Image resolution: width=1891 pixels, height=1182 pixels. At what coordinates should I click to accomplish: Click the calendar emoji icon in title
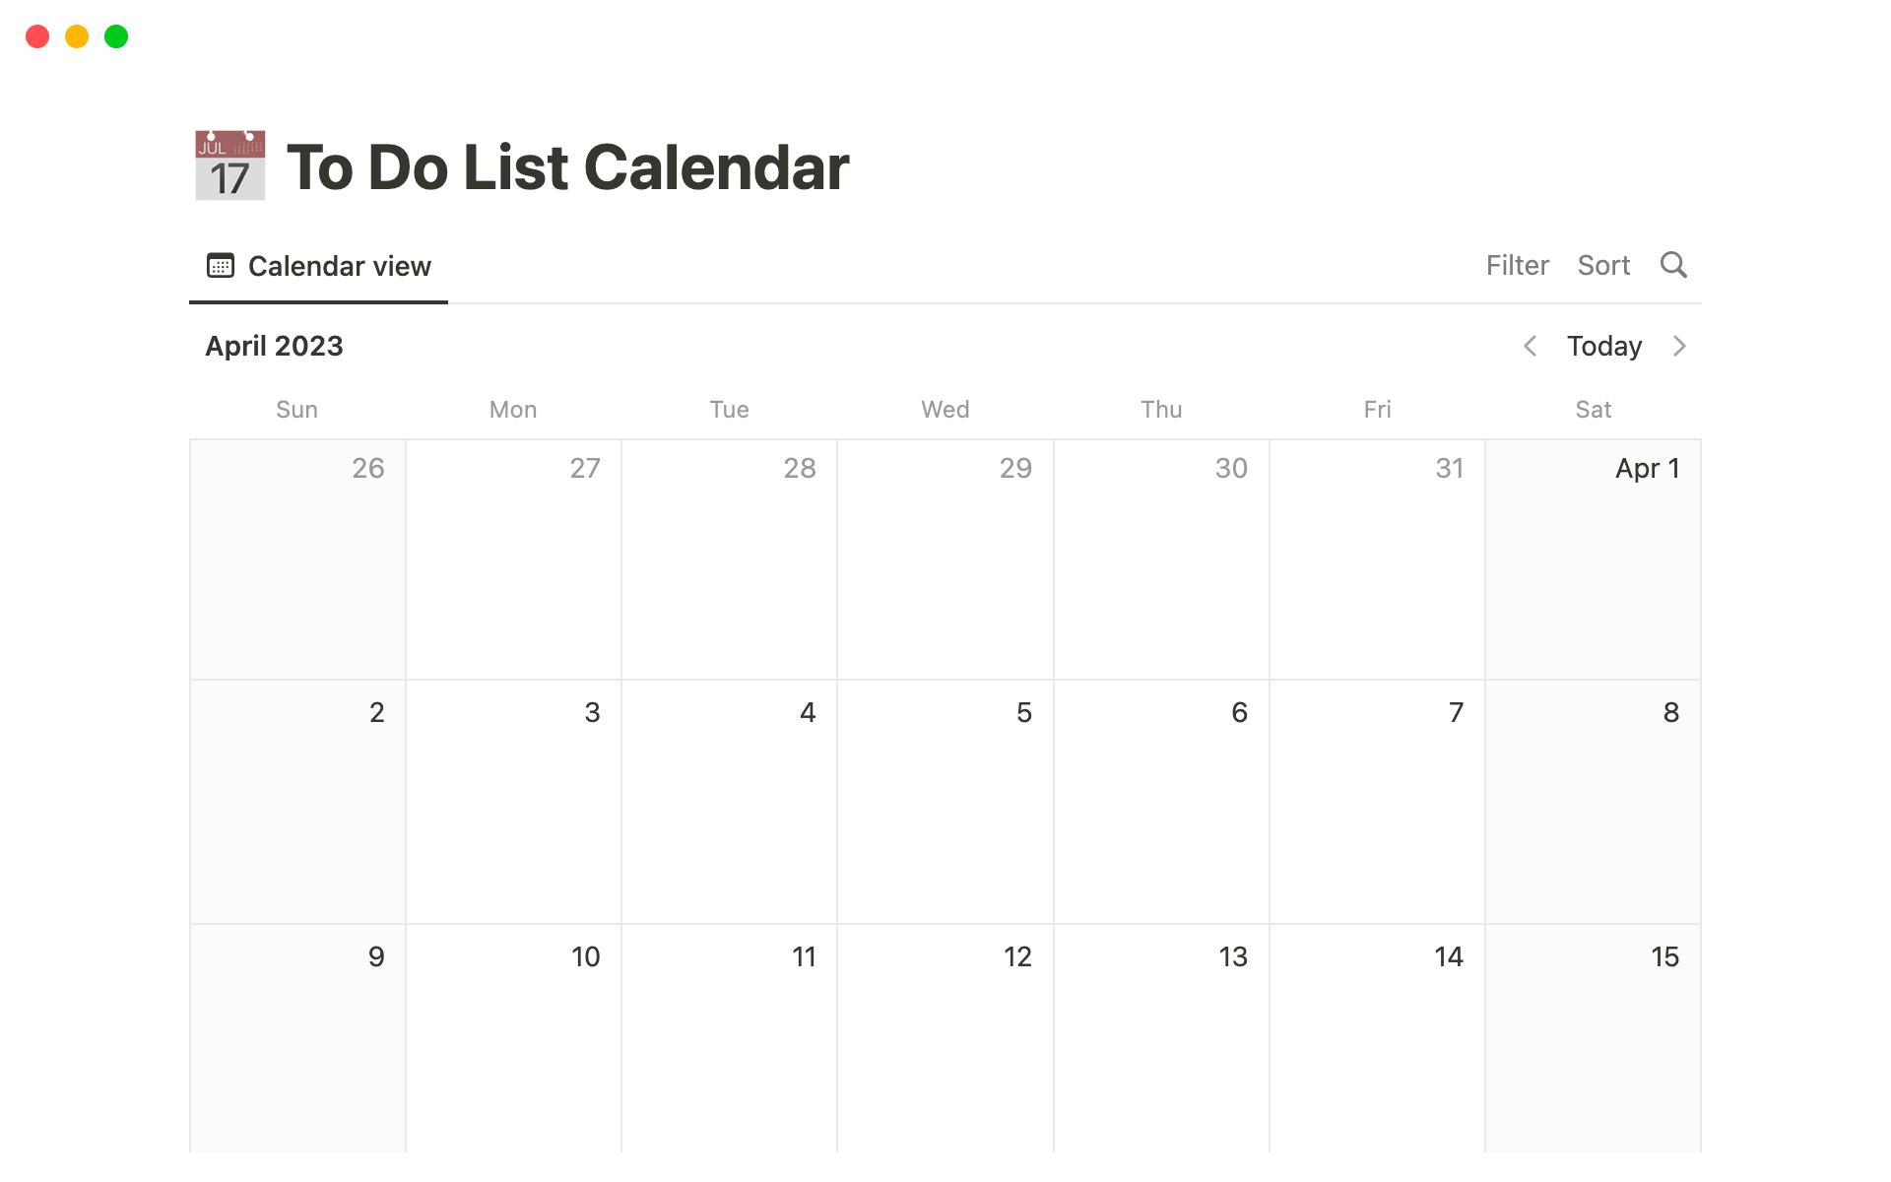(x=228, y=164)
